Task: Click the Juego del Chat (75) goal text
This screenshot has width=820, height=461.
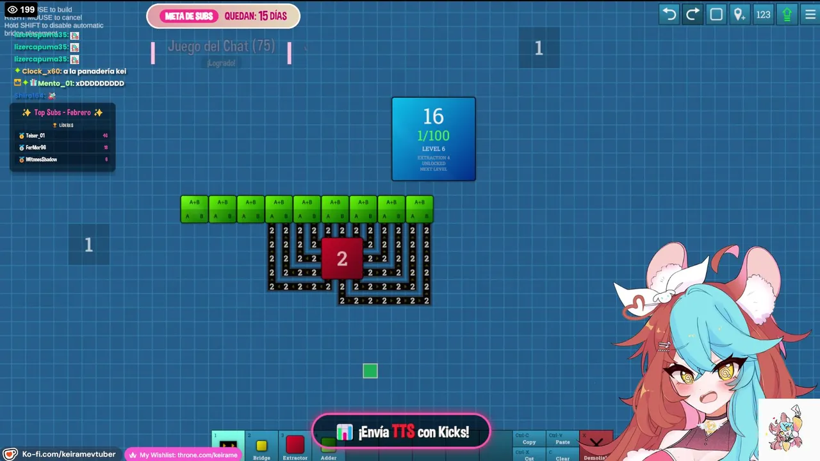Action: [221, 46]
